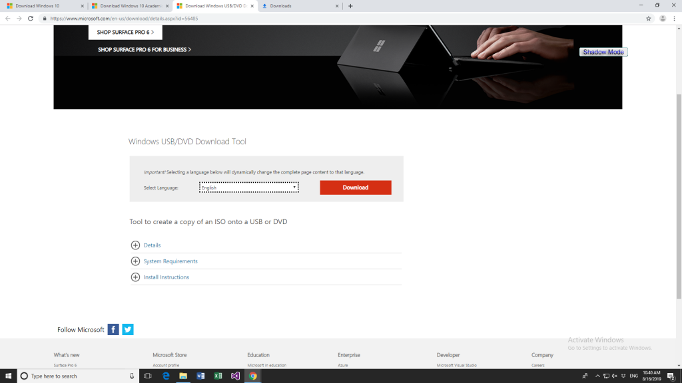Click the red Download button

pyautogui.click(x=356, y=188)
